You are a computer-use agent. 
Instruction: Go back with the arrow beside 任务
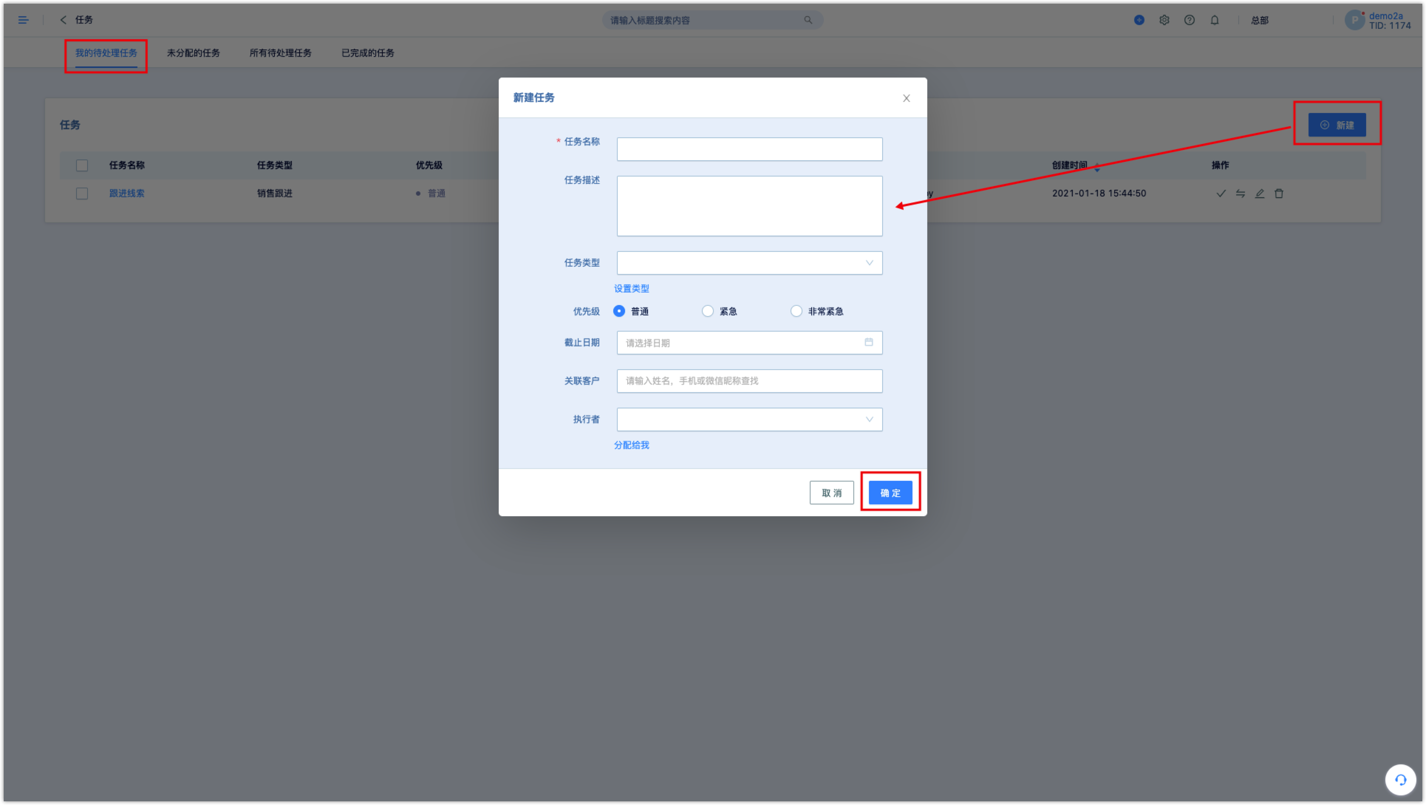(x=63, y=20)
